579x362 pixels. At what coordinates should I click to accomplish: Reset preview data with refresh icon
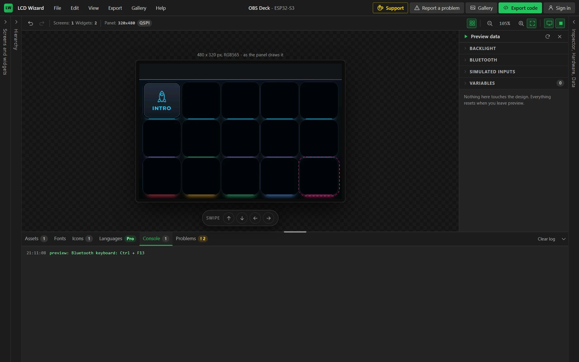pos(547,36)
